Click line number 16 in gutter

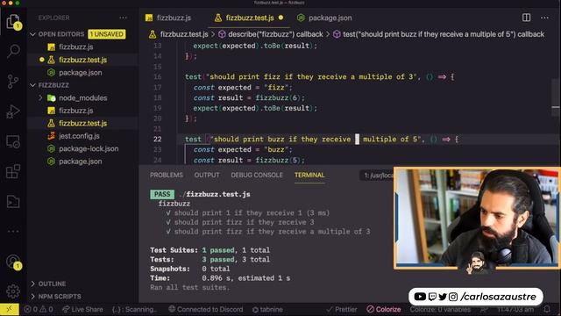click(158, 76)
